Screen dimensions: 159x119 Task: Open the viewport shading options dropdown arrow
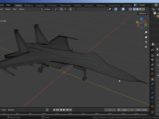(x=147, y=9)
